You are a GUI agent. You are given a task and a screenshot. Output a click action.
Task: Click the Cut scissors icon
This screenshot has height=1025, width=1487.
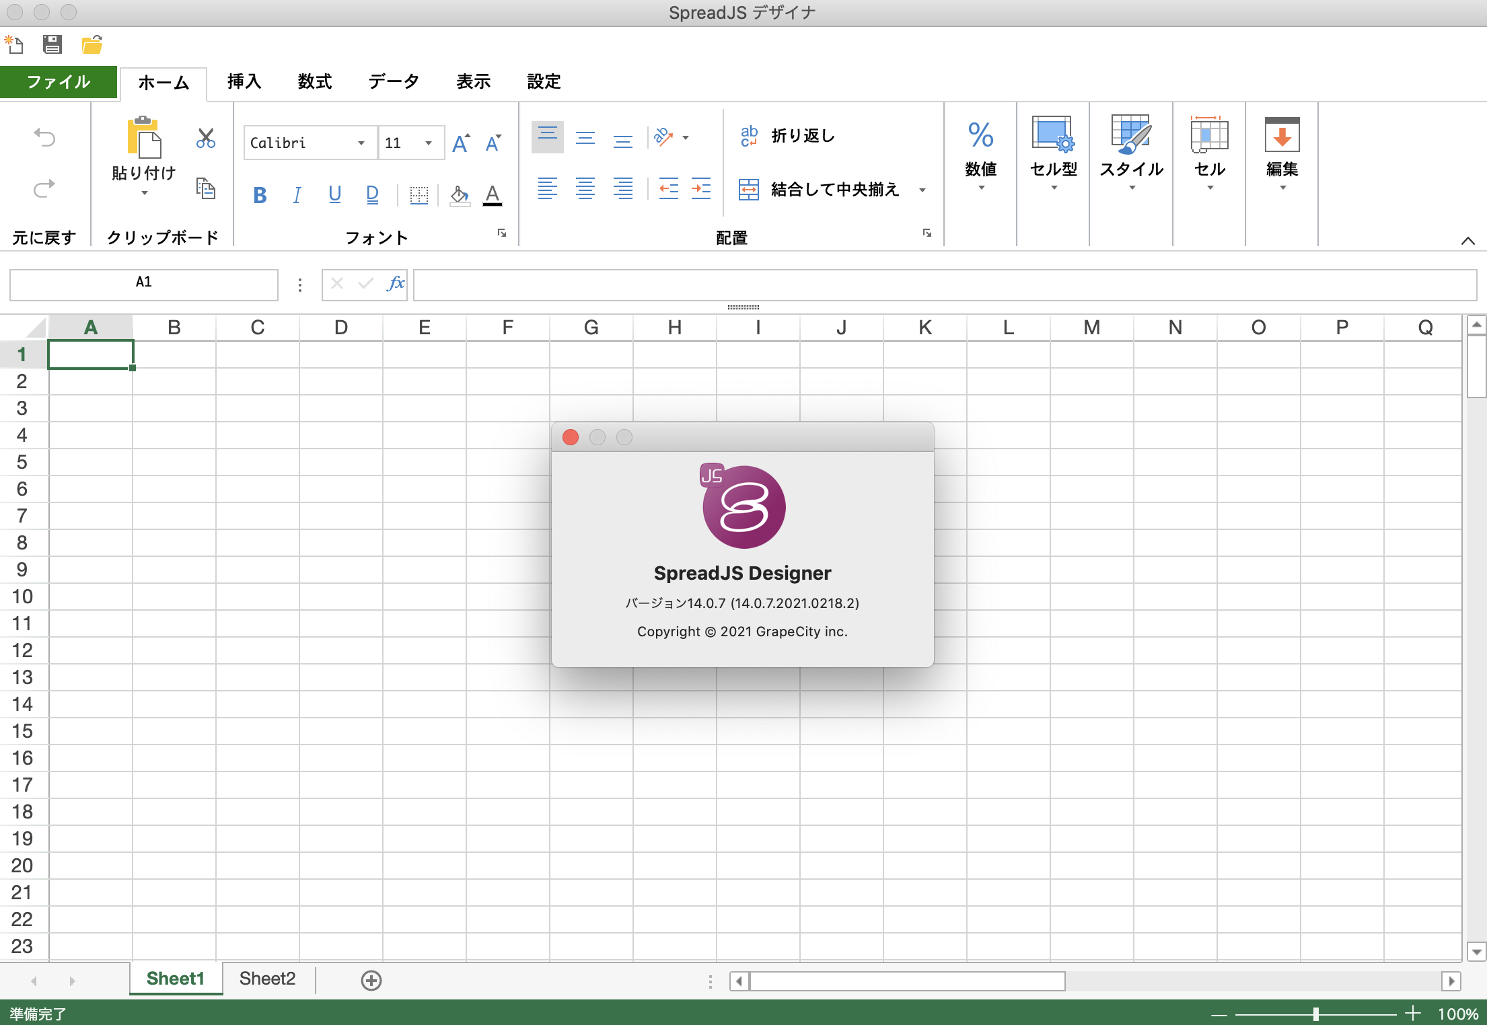point(206,138)
